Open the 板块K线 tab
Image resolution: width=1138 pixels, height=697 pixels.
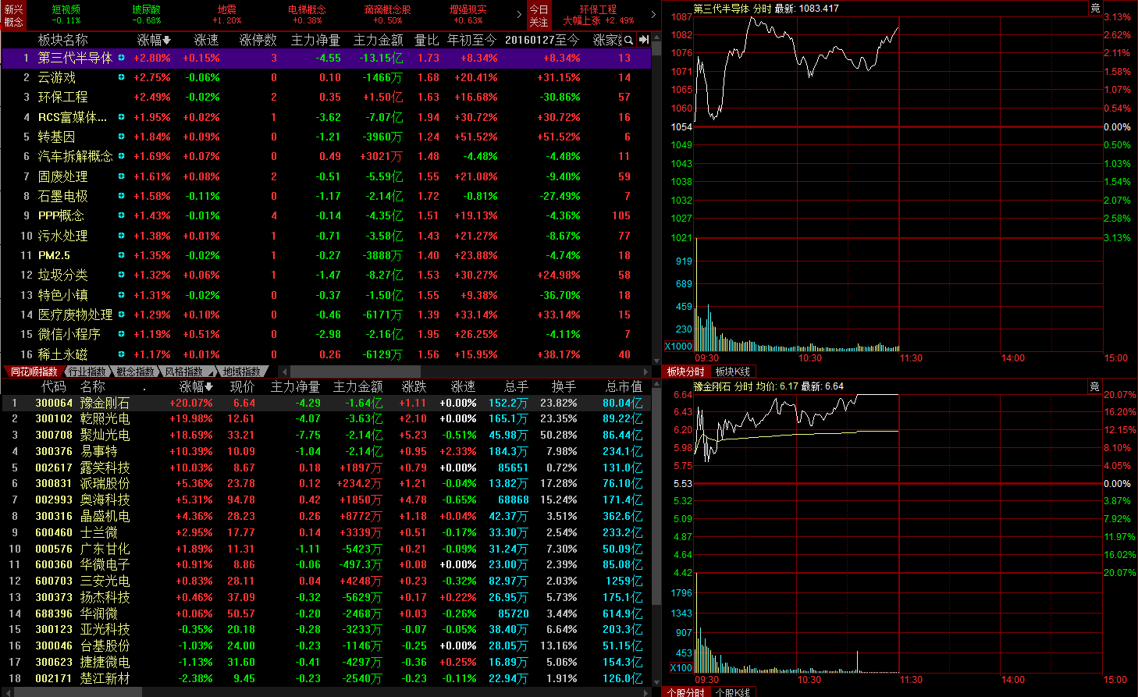(733, 372)
